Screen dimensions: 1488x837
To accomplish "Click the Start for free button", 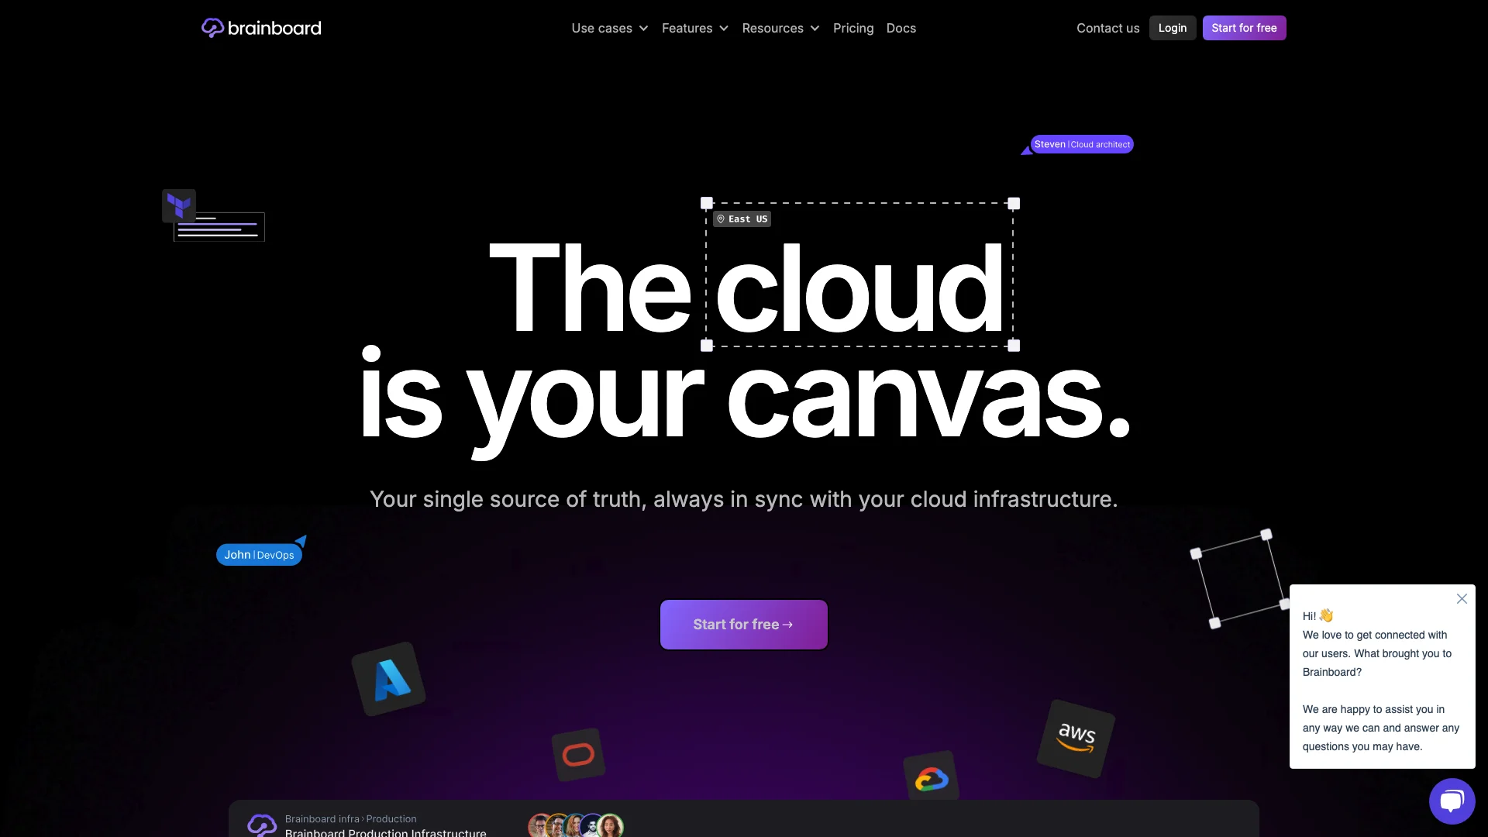I will (x=744, y=625).
